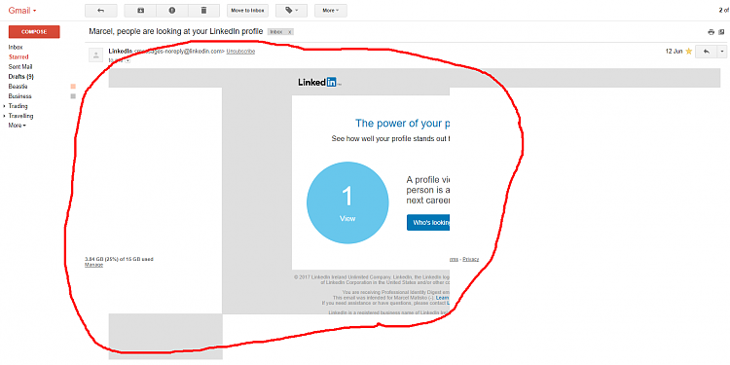Open the Labels tag dropdown

click(x=291, y=11)
